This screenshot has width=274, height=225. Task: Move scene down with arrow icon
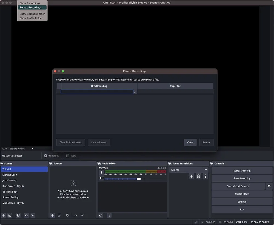[x=33, y=215]
